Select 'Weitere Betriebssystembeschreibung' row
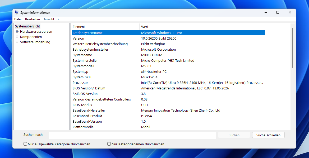309x158 pixels. pyautogui.click(x=168, y=44)
